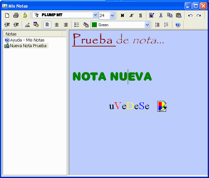Align text to the right
Image resolution: width=209 pixels, height=178 pixels.
pos(66,25)
